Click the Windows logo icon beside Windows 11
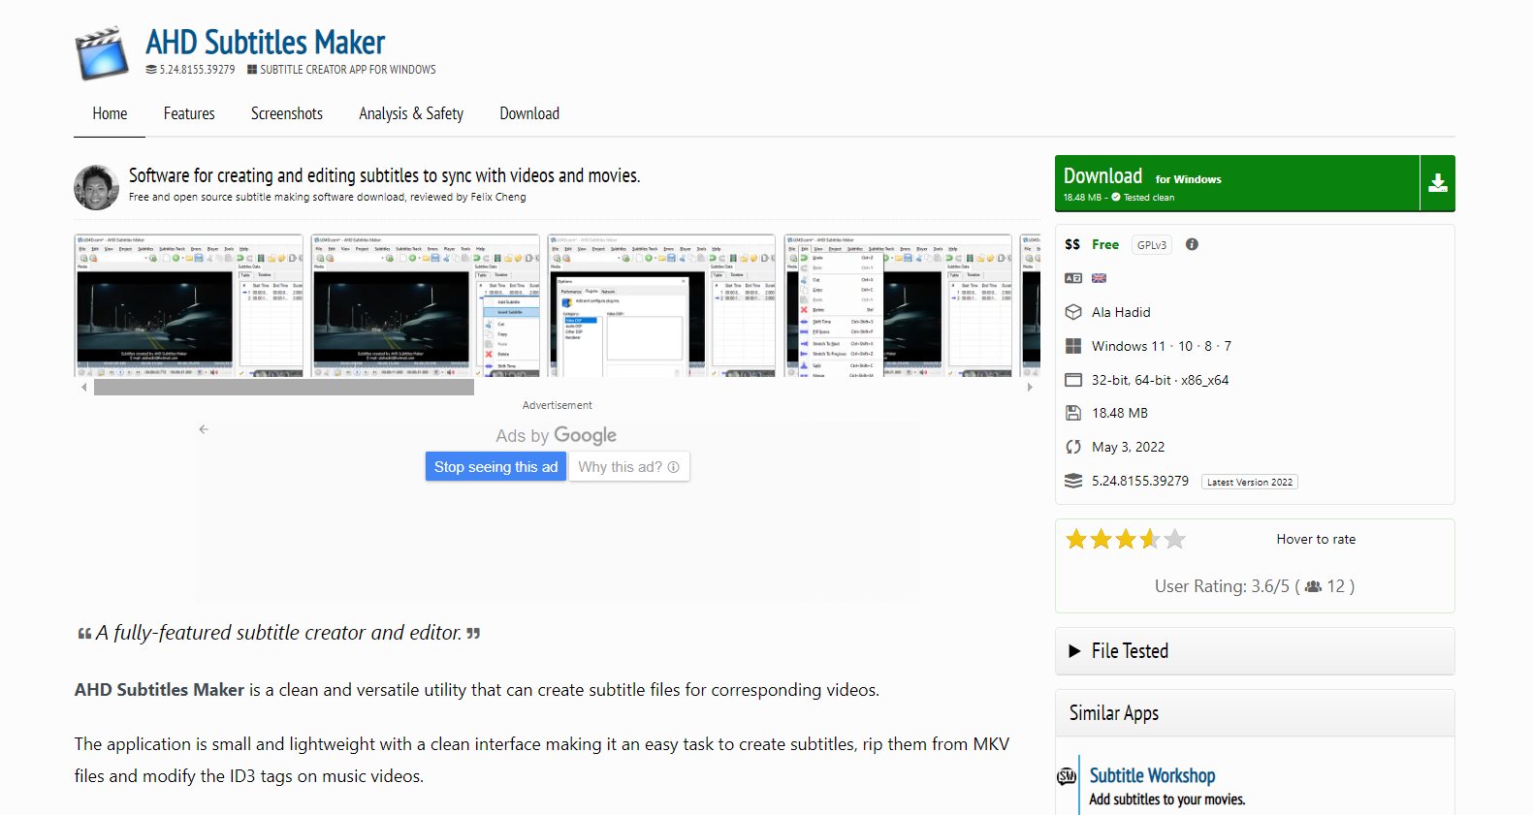This screenshot has width=1533, height=815. pos(1073,346)
